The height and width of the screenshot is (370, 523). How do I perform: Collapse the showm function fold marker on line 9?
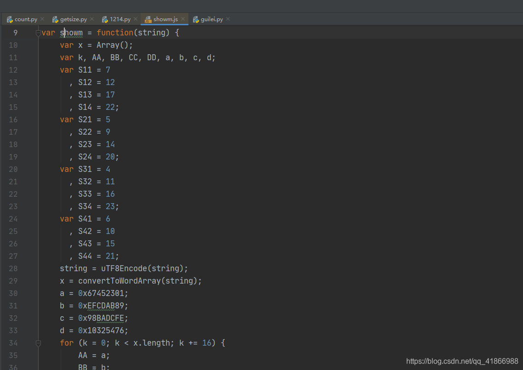[x=38, y=33]
